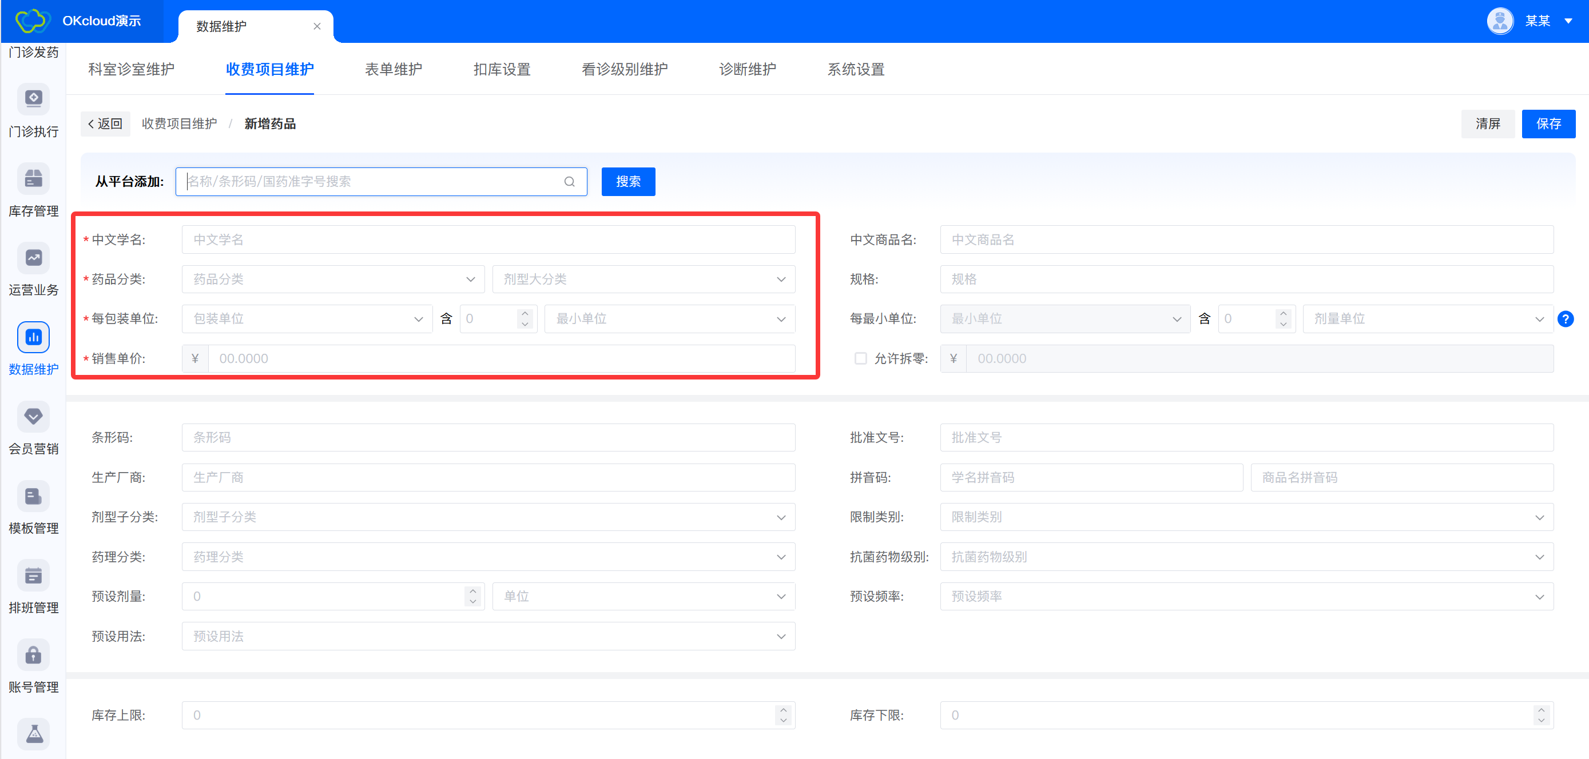Expand the 药品分类 dropdown

click(333, 279)
